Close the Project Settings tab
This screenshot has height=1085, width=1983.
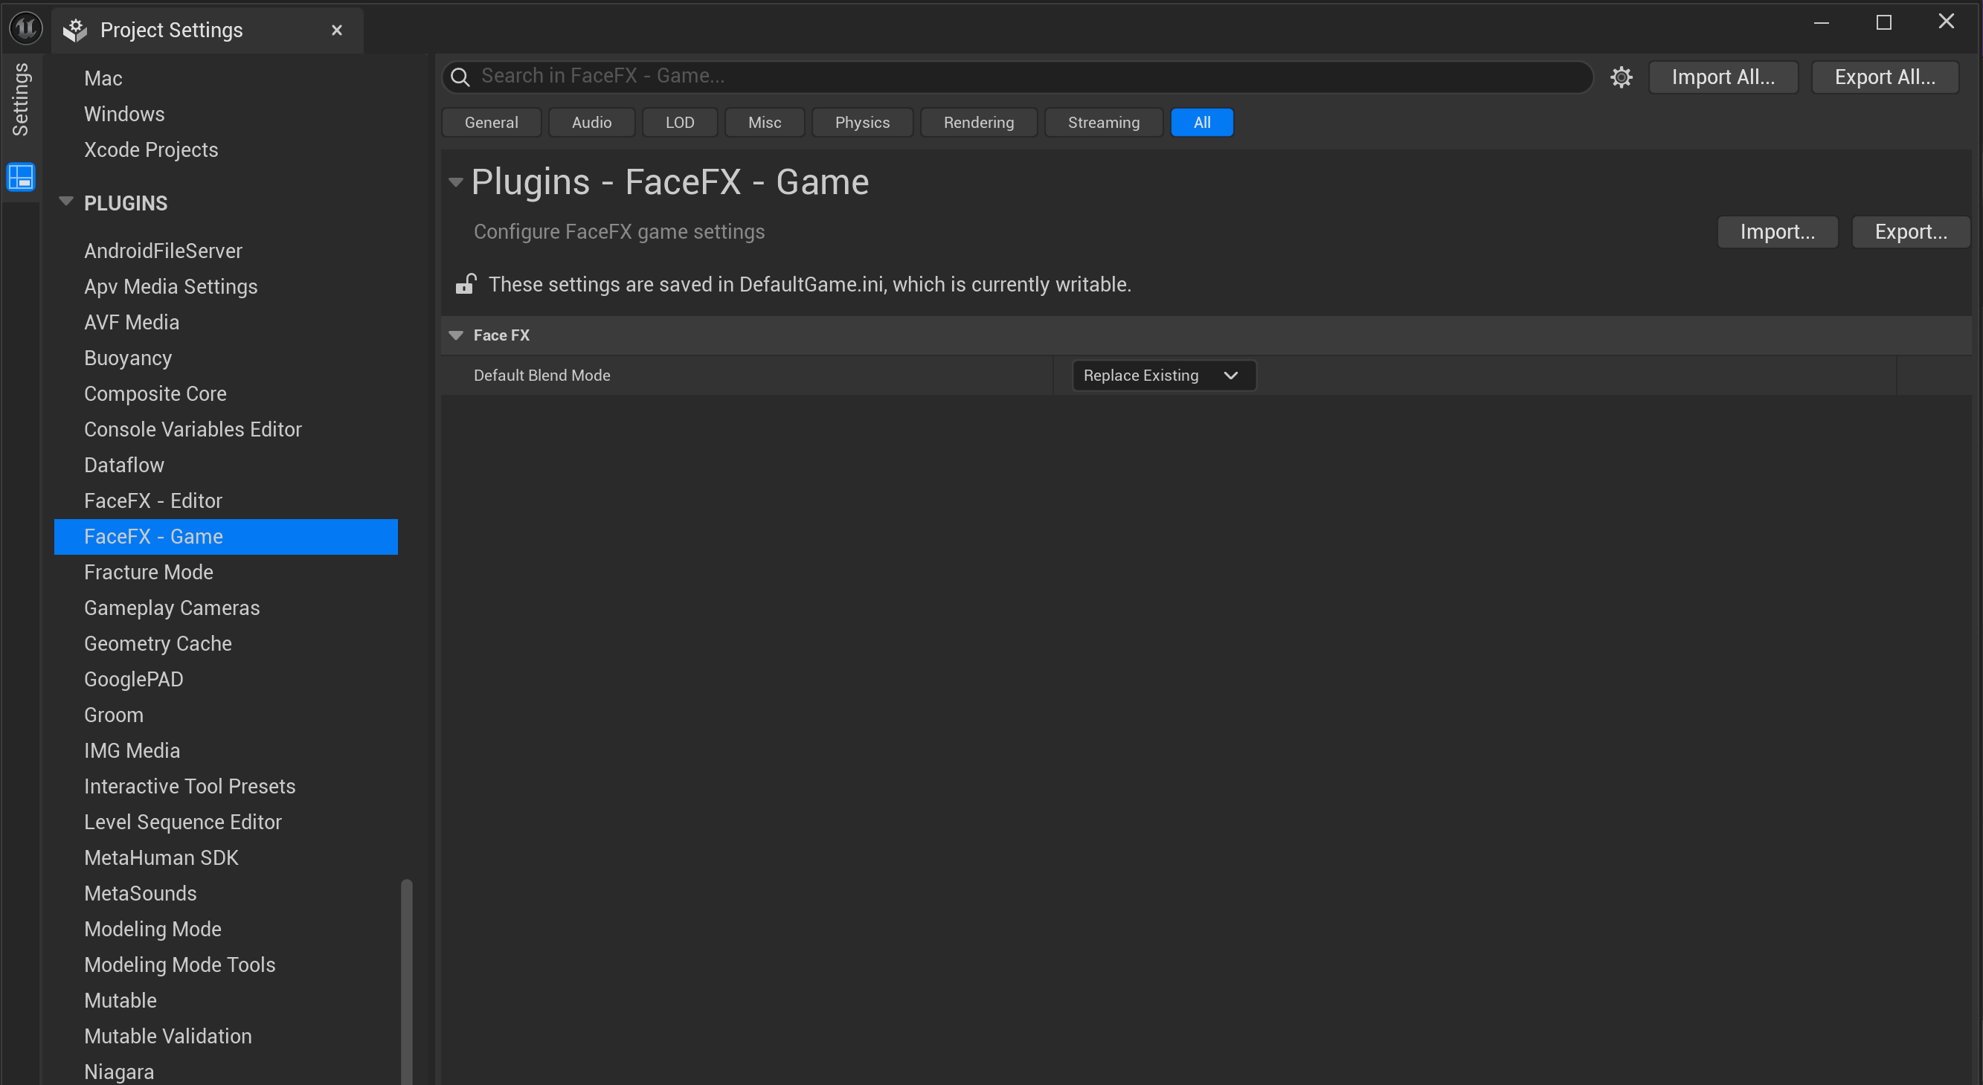click(336, 30)
